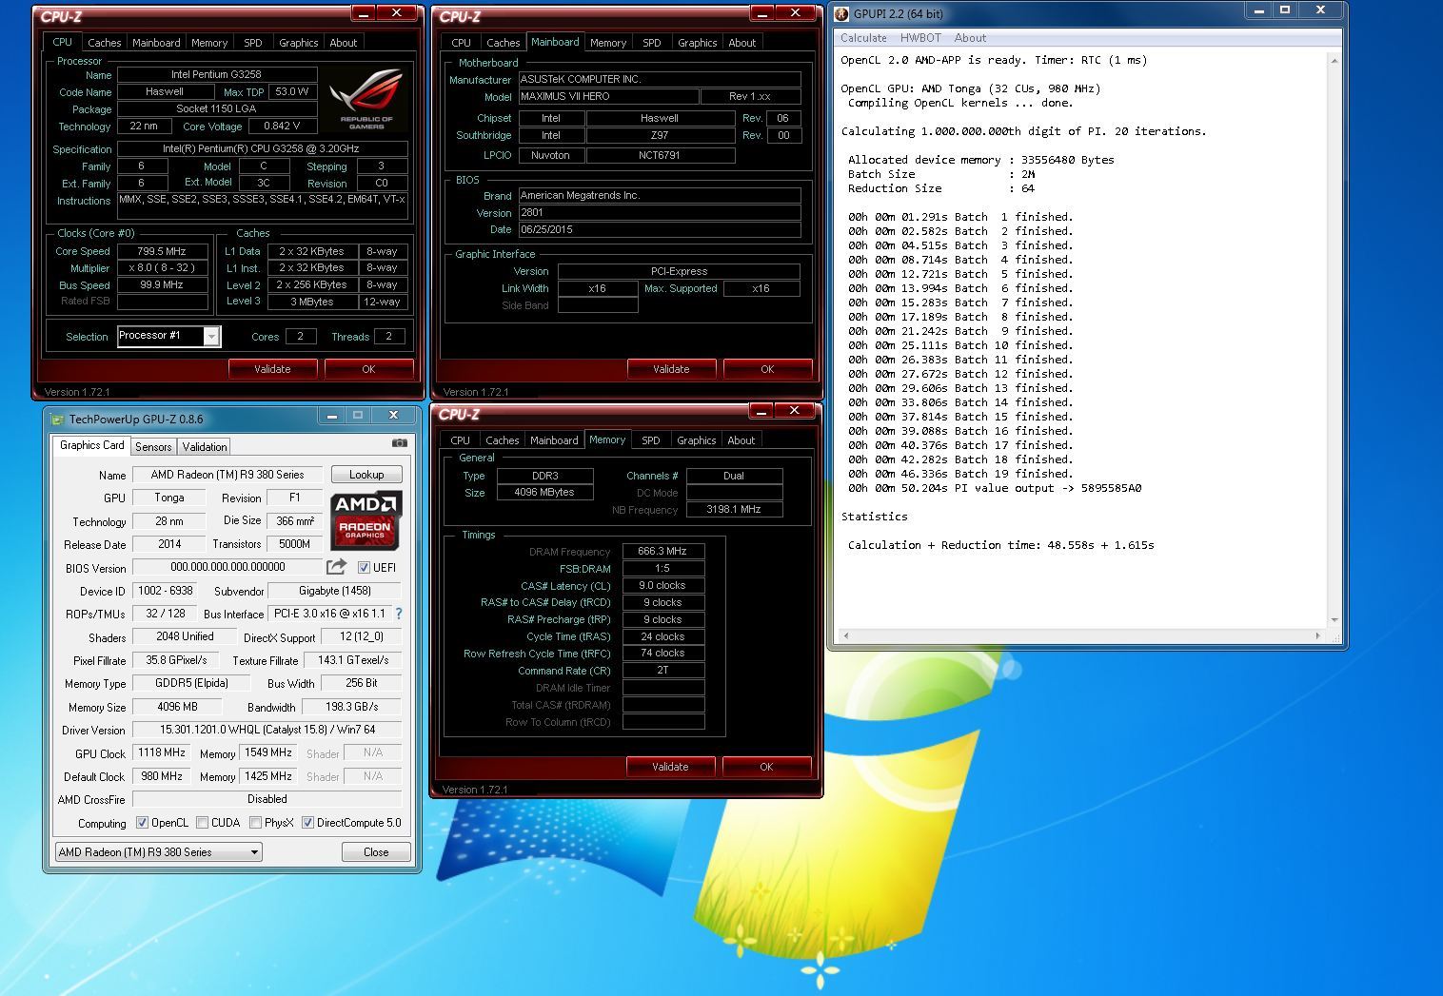The width and height of the screenshot is (1443, 996).
Task: Click the Driver Version field in GPU-Z
Action: [267, 730]
